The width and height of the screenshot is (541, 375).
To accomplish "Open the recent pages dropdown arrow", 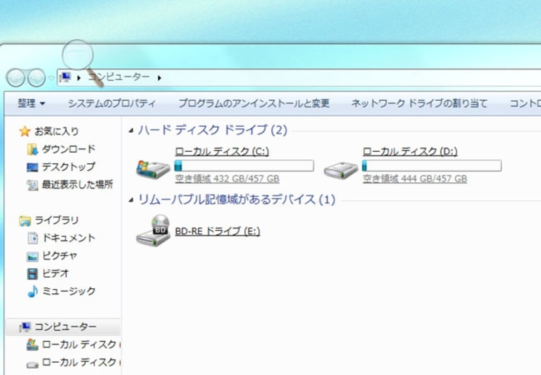I will click(x=51, y=79).
